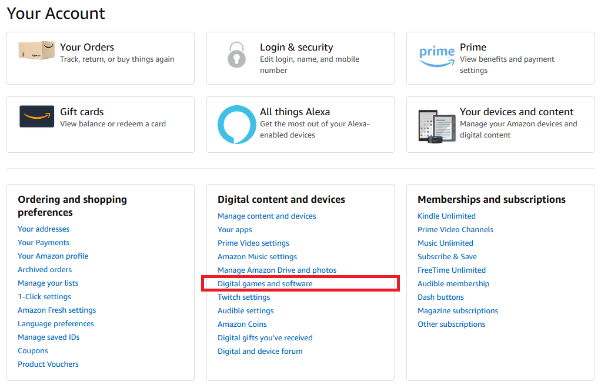The width and height of the screenshot is (601, 385).
Task: Open Manage Amazon Drive and photos
Action: click(x=277, y=270)
